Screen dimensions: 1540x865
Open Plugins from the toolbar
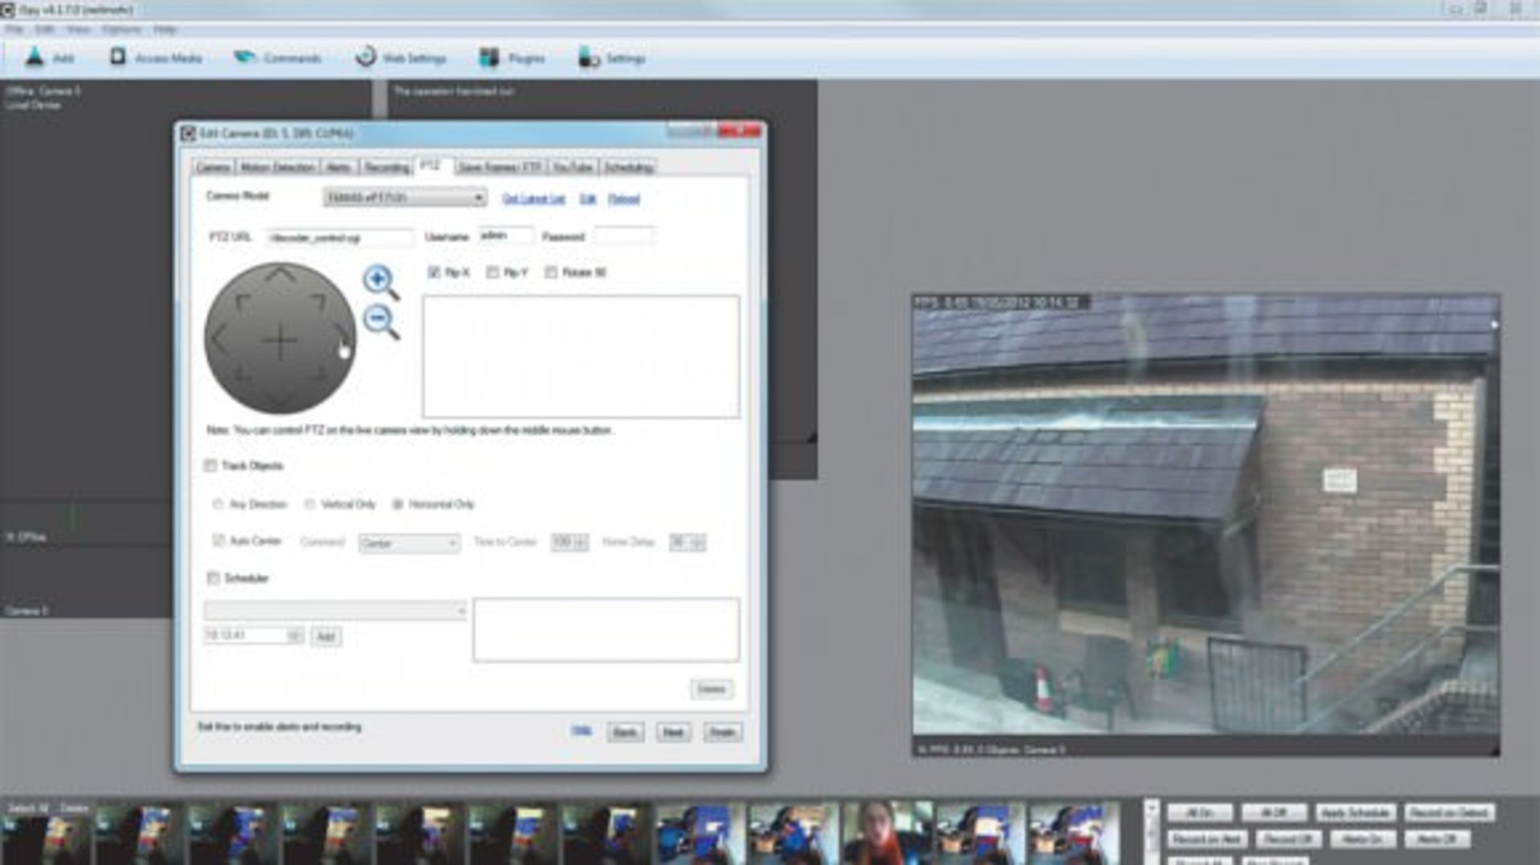point(512,58)
